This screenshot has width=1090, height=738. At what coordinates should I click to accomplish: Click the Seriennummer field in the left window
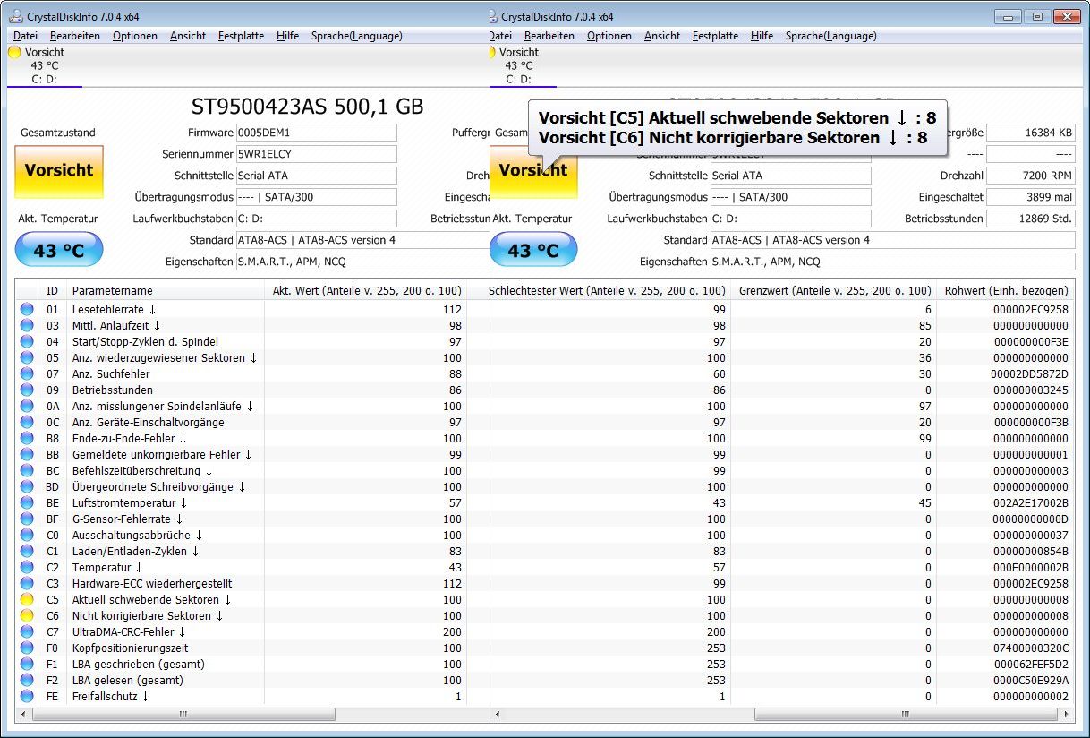[316, 154]
